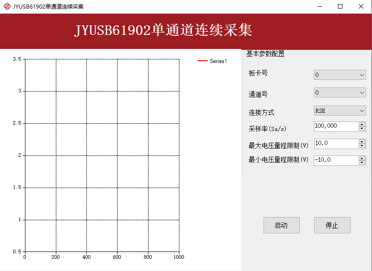Click inside the chart plot area
372x271 pixels.
coord(102,155)
